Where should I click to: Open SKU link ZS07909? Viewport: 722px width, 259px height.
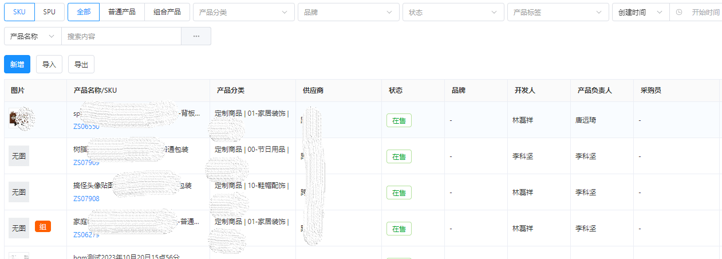pos(86,163)
